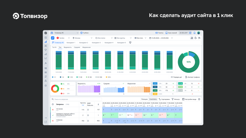Open the trophy icon in the left sidebar

46,50
